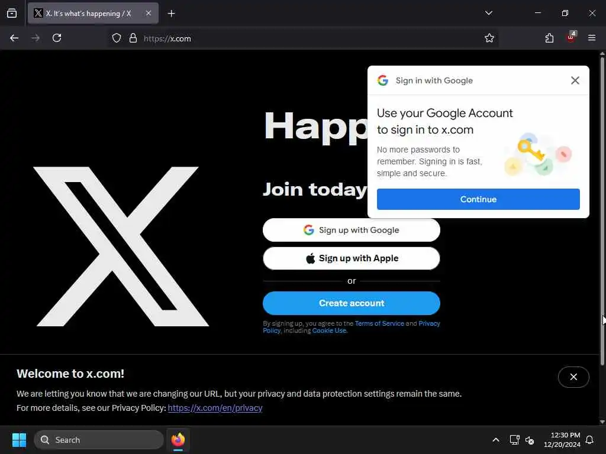Show hidden system tray icons
Viewport: 606px width, 454px height.
(x=496, y=440)
